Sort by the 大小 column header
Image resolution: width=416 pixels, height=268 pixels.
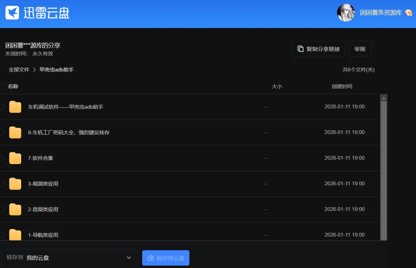click(277, 86)
